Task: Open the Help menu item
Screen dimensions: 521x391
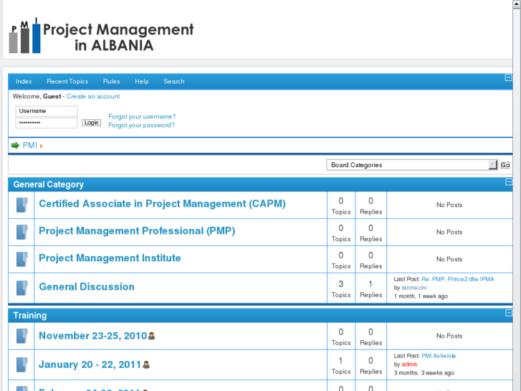Action: pyautogui.click(x=142, y=82)
